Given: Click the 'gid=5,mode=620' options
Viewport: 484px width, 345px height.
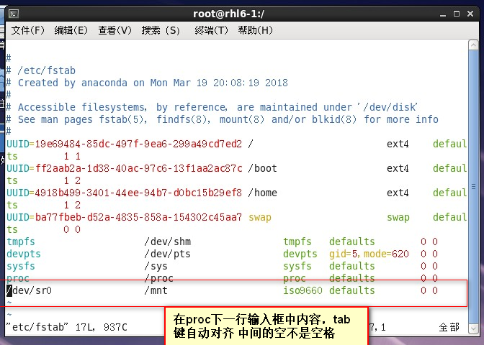Looking at the screenshot, I should (x=369, y=254).
